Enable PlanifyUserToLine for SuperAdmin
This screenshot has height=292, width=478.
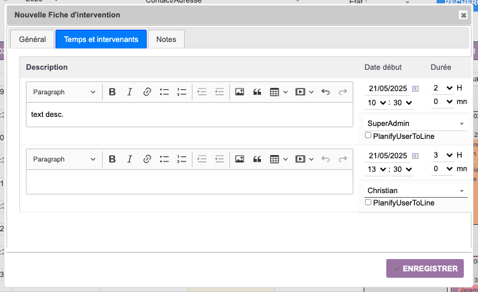368,136
